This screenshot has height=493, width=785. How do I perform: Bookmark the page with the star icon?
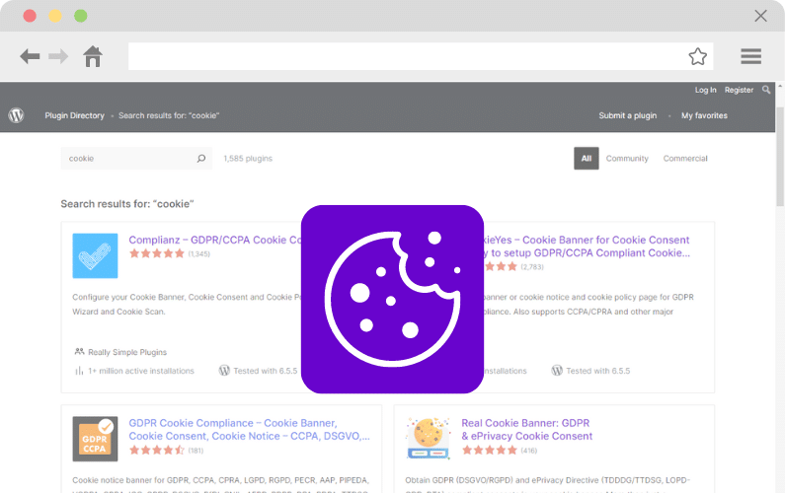click(x=697, y=56)
